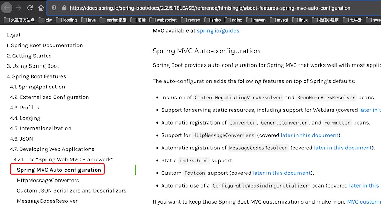
Task: Go to the browser home page
Action: (x=41, y=8)
